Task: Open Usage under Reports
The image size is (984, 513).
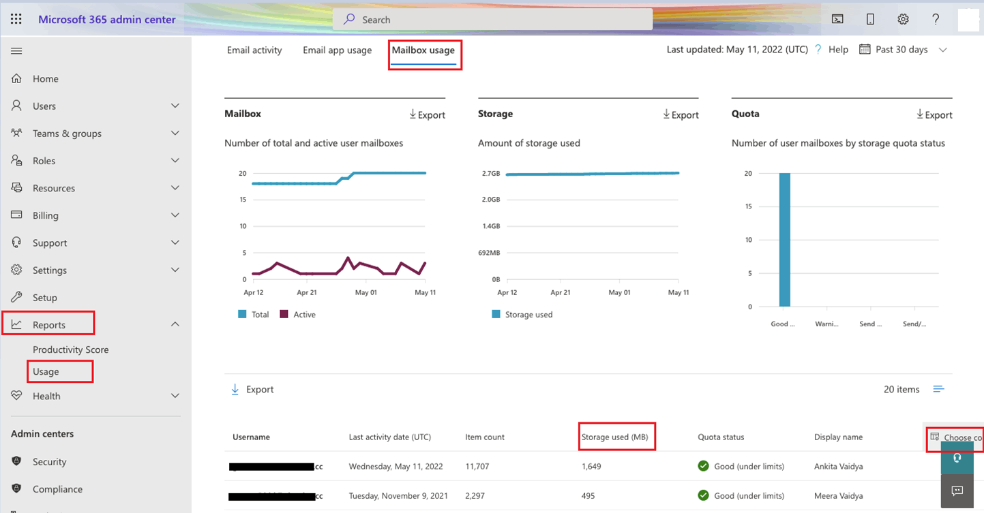Action: 46,371
